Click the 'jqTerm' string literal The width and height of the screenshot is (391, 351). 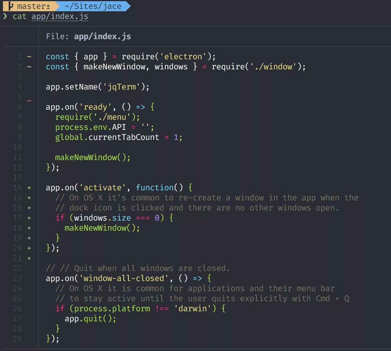(x=121, y=87)
